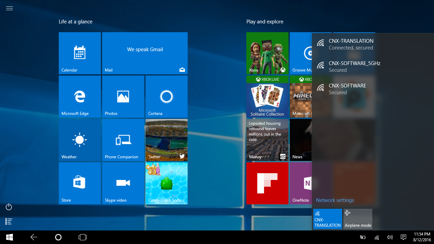Open Task View on the taskbar

tap(83, 237)
